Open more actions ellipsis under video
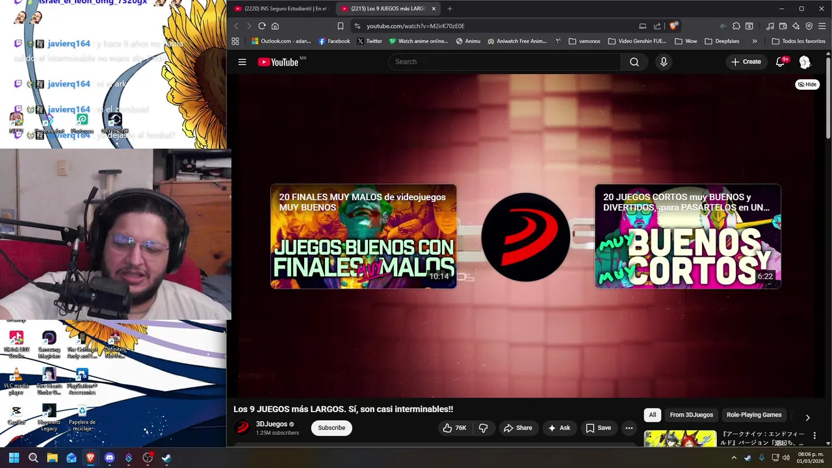Image resolution: width=832 pixels, height=468 pixels. pyautogui.click(x=629, y=428)
